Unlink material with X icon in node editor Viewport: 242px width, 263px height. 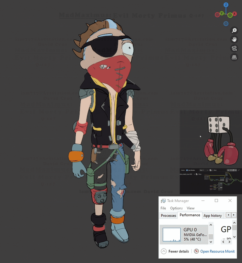click(x=236, y=170)
